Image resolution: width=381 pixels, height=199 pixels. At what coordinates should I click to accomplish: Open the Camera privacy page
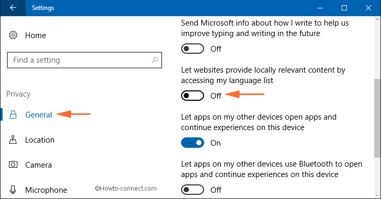point(38,165)
